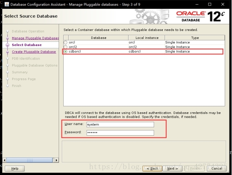The width and height of the screenshot is (232, 175).
Task: Click the Database column header
Action: tap(98, 38)
